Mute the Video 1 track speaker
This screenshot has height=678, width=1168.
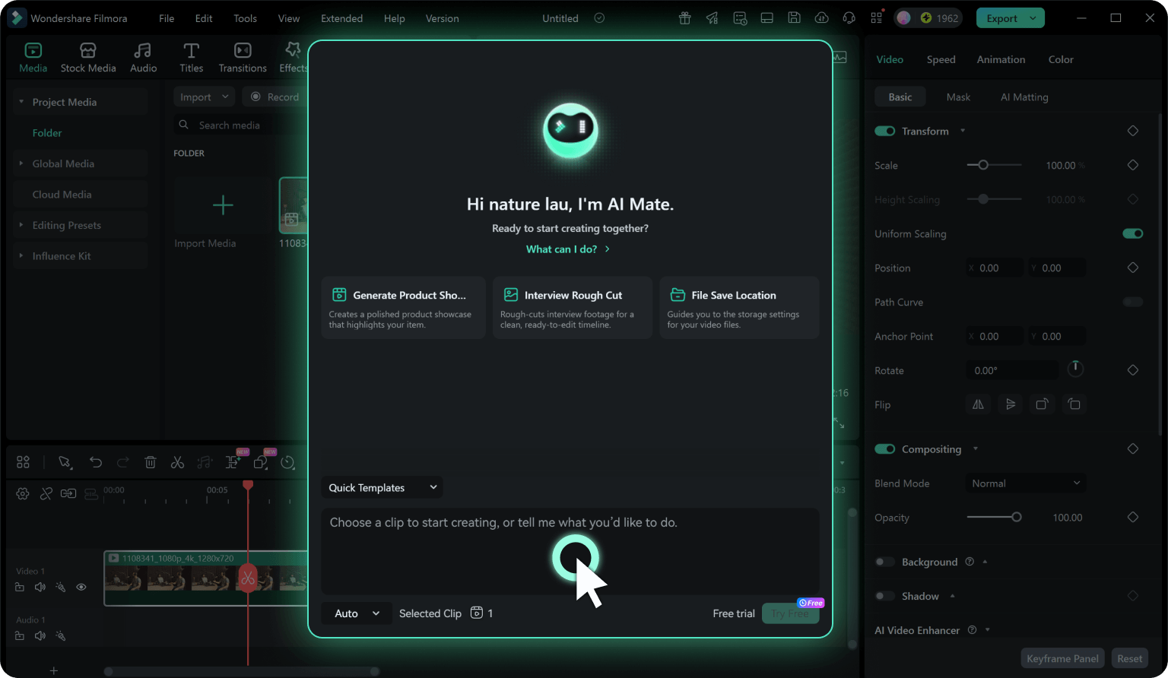(40, 587)
